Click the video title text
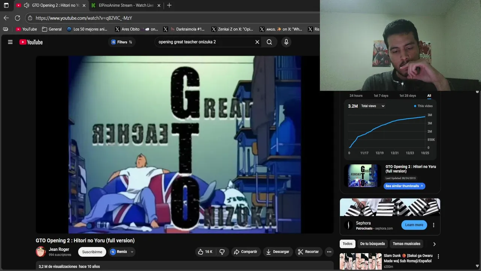This screenshot has width=481, height=271. pos(85,241)
